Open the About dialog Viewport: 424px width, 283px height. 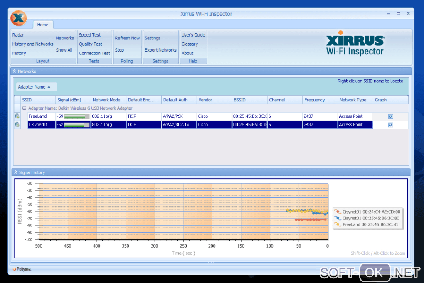187,53
